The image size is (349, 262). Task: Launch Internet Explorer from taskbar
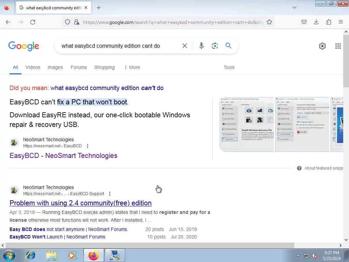coord(30,255)
